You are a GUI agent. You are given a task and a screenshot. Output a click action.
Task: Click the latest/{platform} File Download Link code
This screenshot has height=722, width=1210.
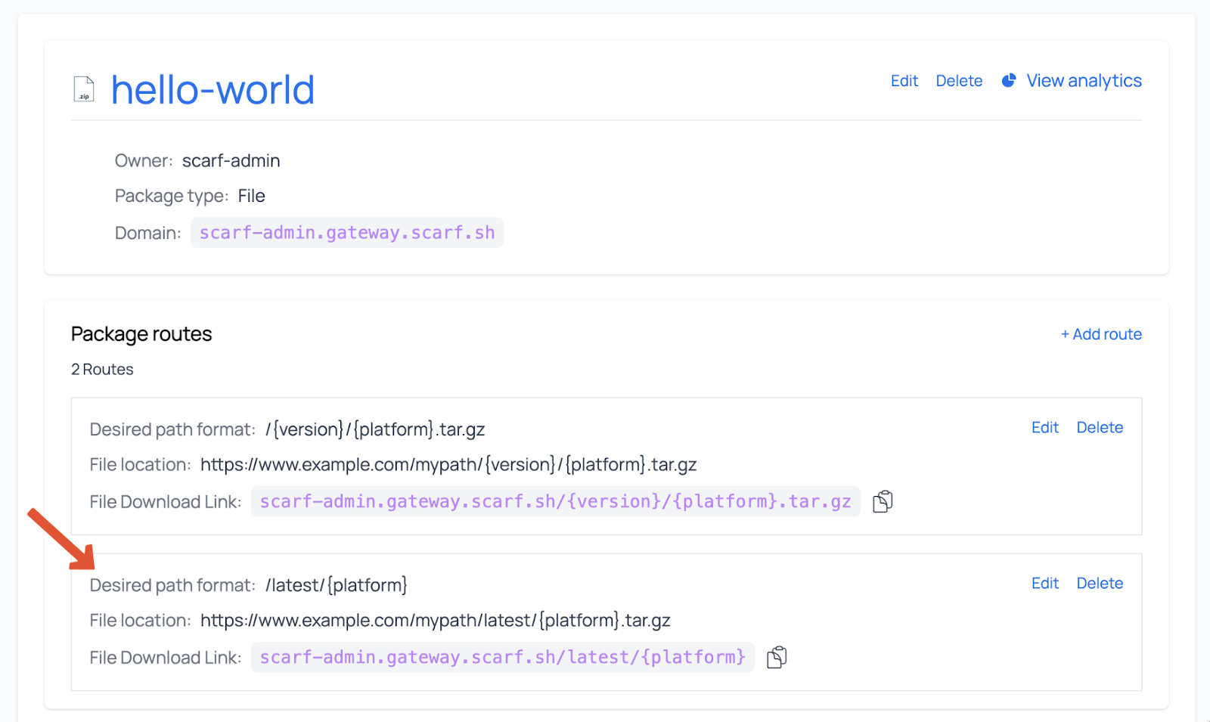click(x=502, y=658)
